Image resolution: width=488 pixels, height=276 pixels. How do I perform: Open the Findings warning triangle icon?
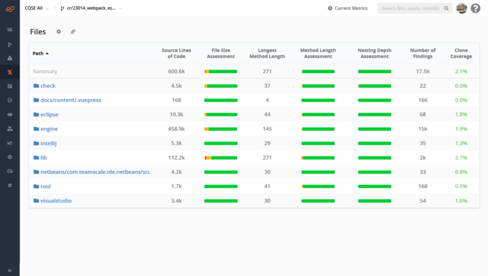(x=10, y=58)
